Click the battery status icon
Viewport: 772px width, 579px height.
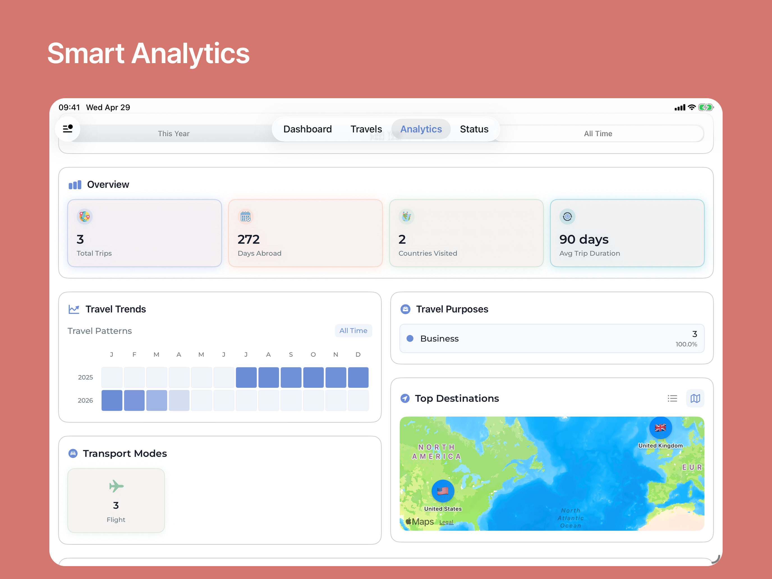[706, 107]
